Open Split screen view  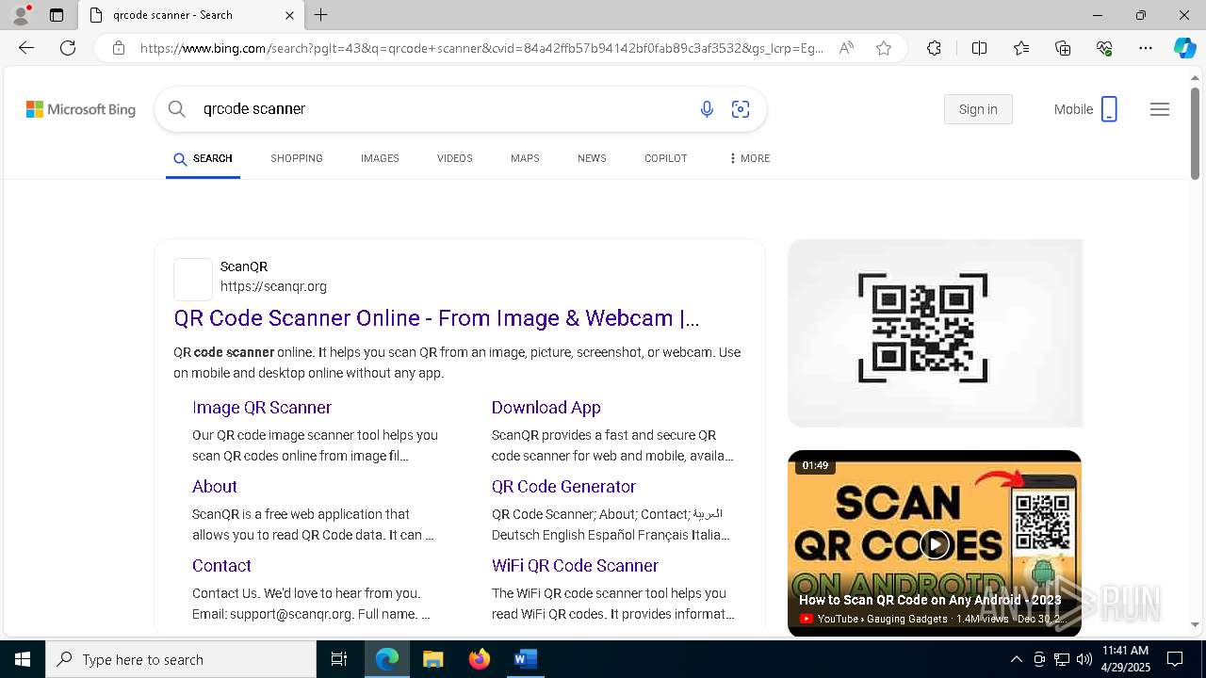(x=979, y=48)
